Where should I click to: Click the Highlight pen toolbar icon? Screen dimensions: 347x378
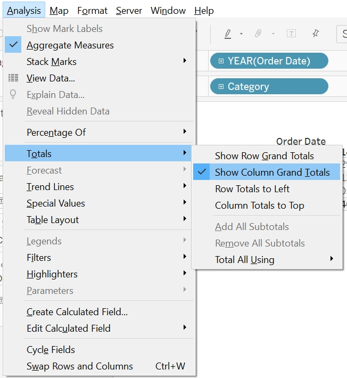tap(228, 34)
